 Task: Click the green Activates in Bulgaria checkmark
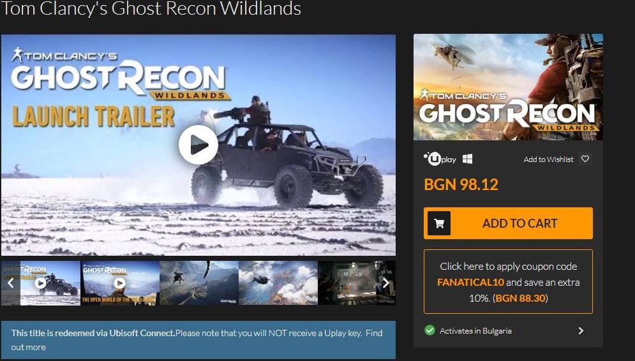click(430, 330)
